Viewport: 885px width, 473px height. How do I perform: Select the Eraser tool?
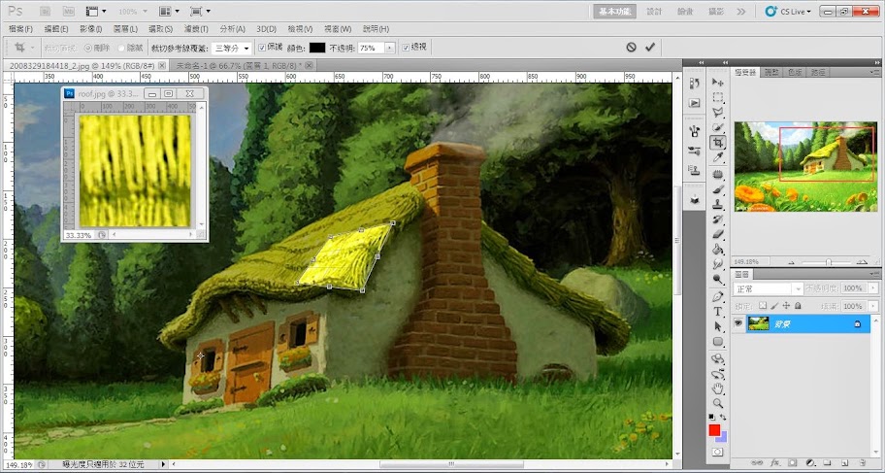pyautogui.click(x=717, y=234)
